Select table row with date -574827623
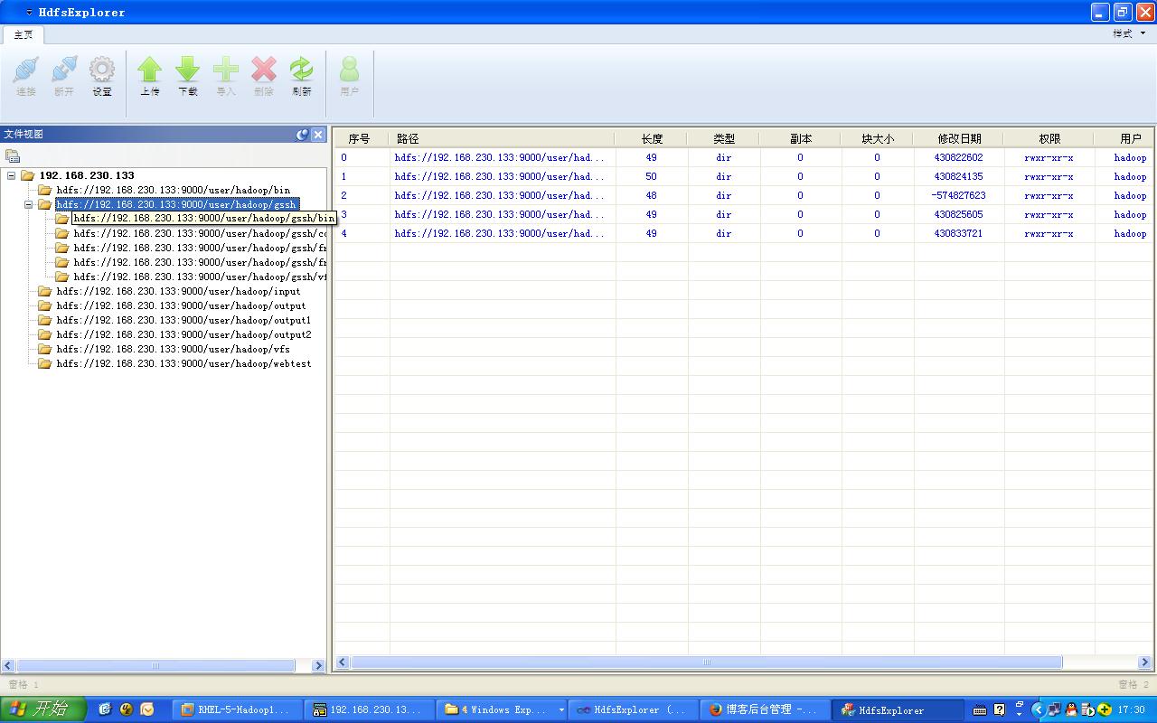Screen dimensions: 1157x723 click(745, 195)
